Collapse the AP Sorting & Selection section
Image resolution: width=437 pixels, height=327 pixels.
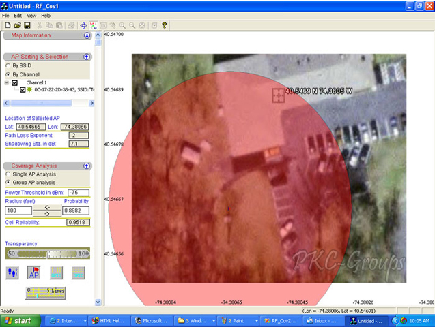tap(87, 57)
